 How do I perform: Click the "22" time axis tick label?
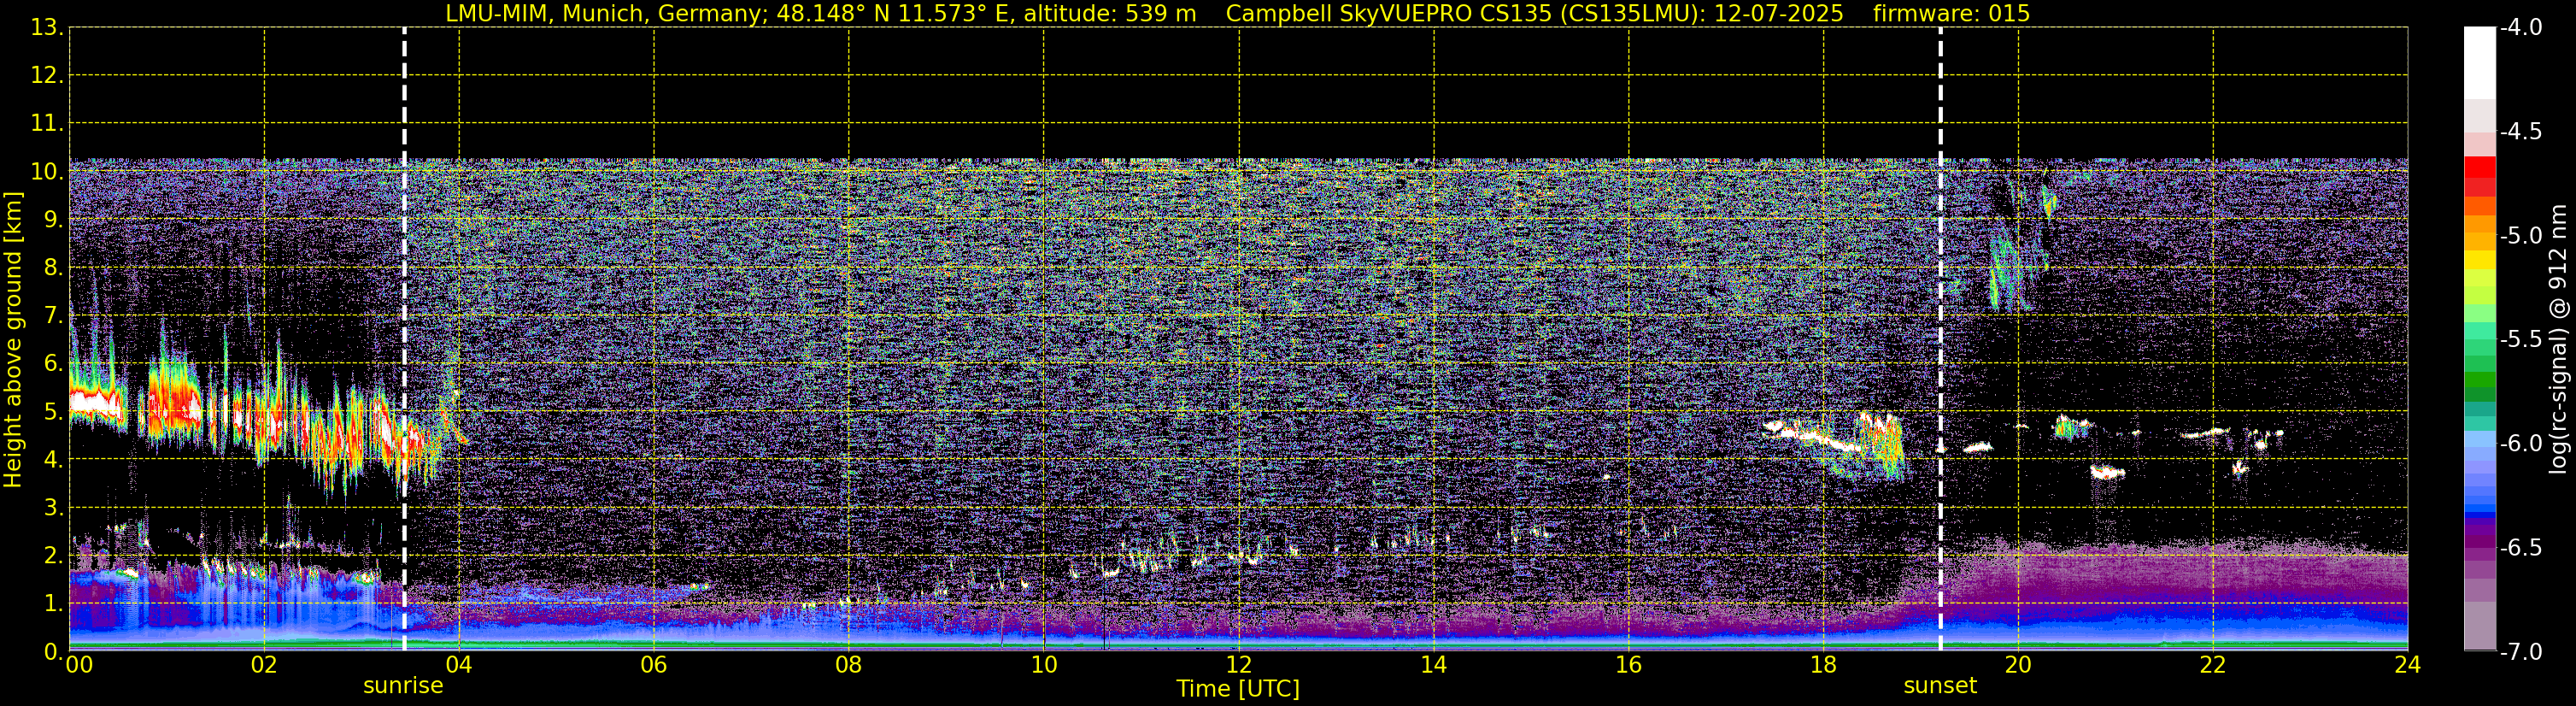coord(2213,665)
